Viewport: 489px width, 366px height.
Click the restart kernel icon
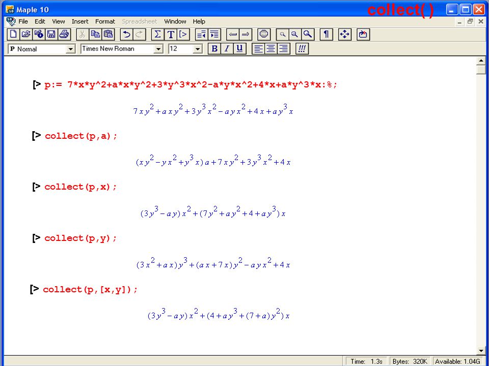(x=363, y=34)
